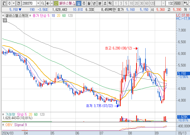
Task: Click the 호가 label in quote bar
Action: point(120,10)
